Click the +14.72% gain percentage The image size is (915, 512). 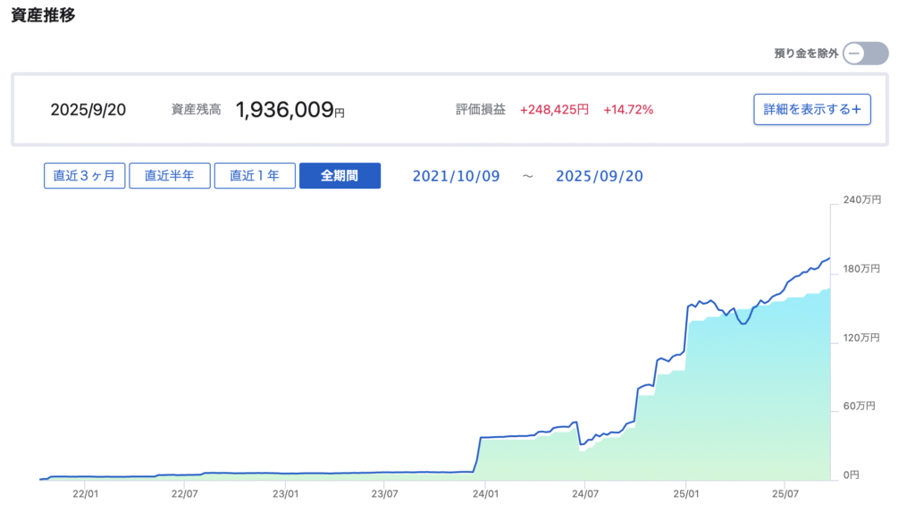click(x=628, y=110)
